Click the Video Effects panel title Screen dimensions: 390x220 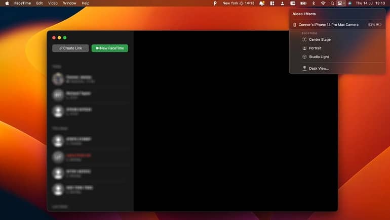[x=304, y=14]
